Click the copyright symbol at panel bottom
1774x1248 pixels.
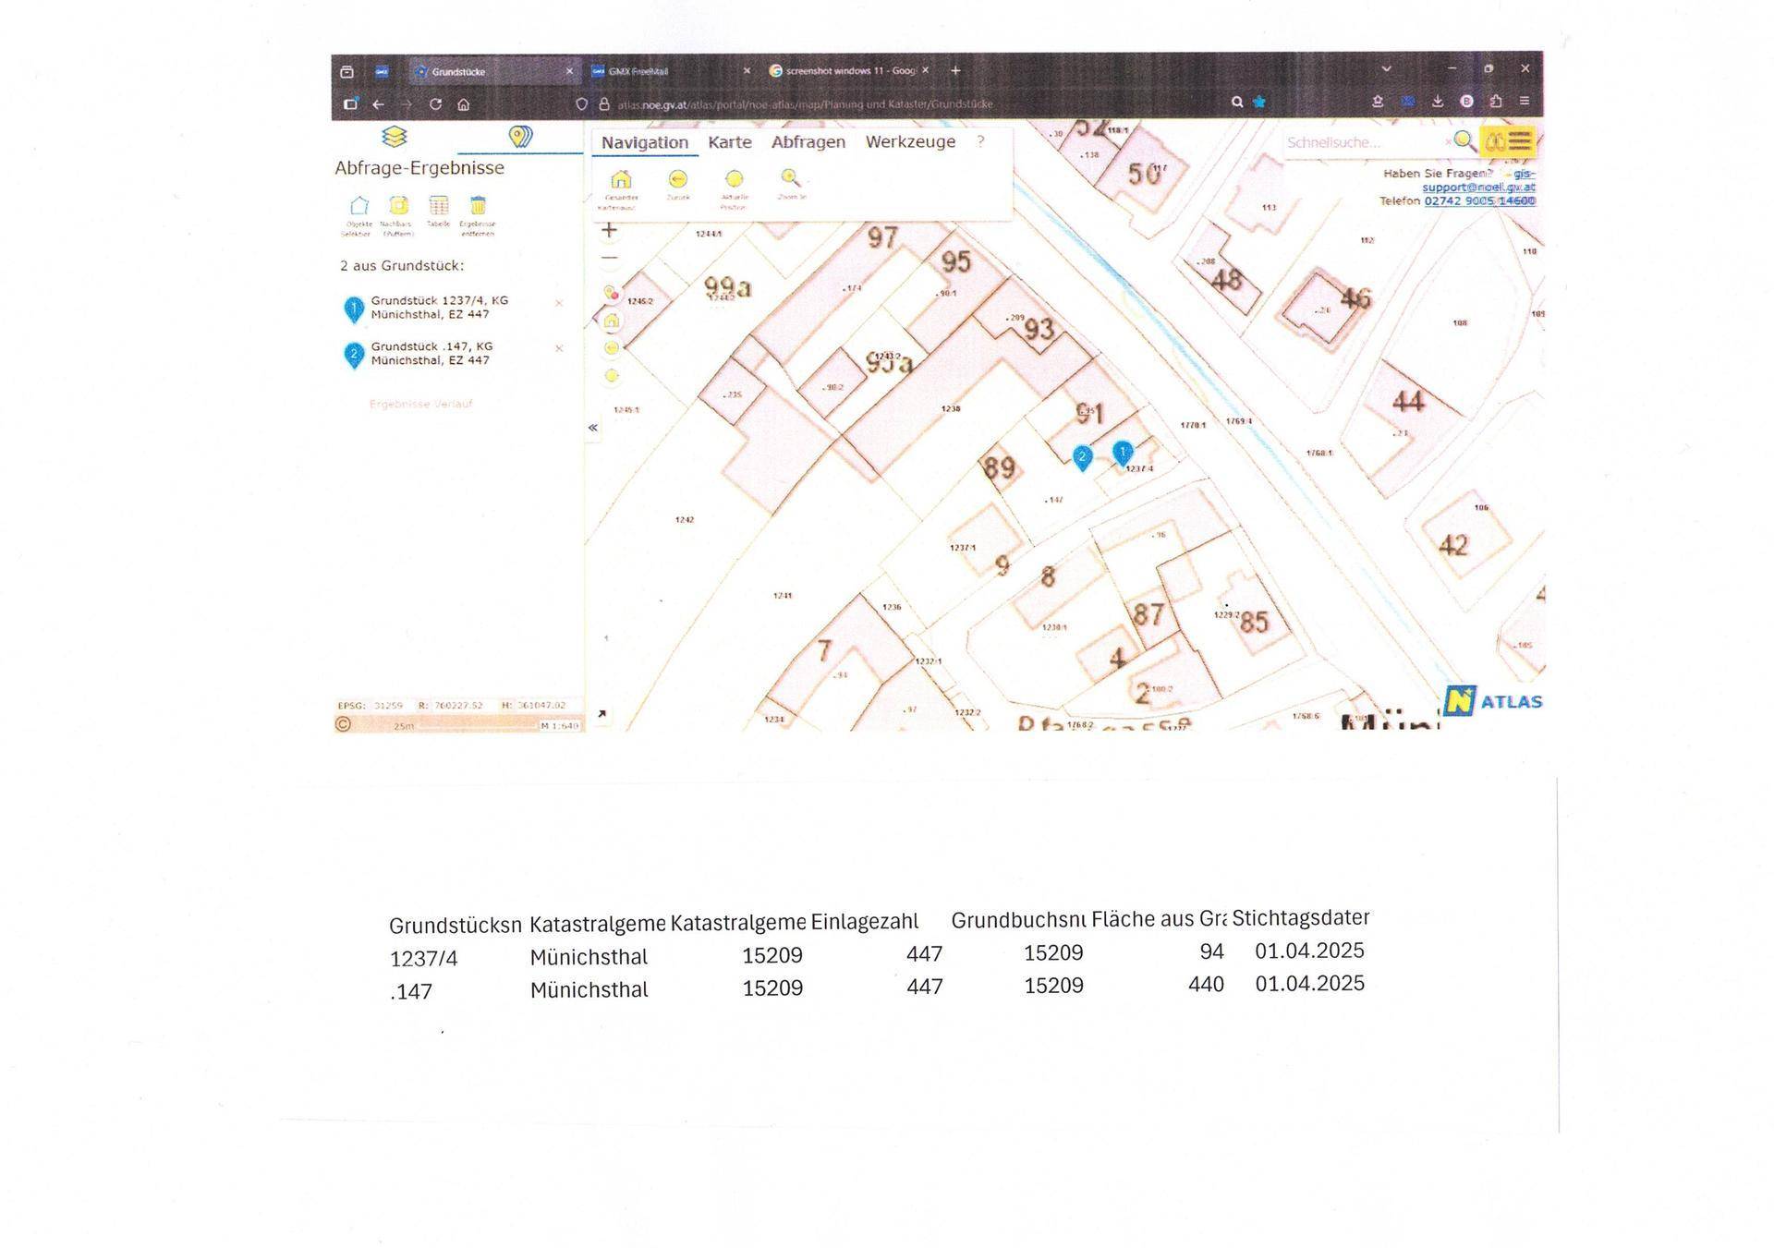343,724
